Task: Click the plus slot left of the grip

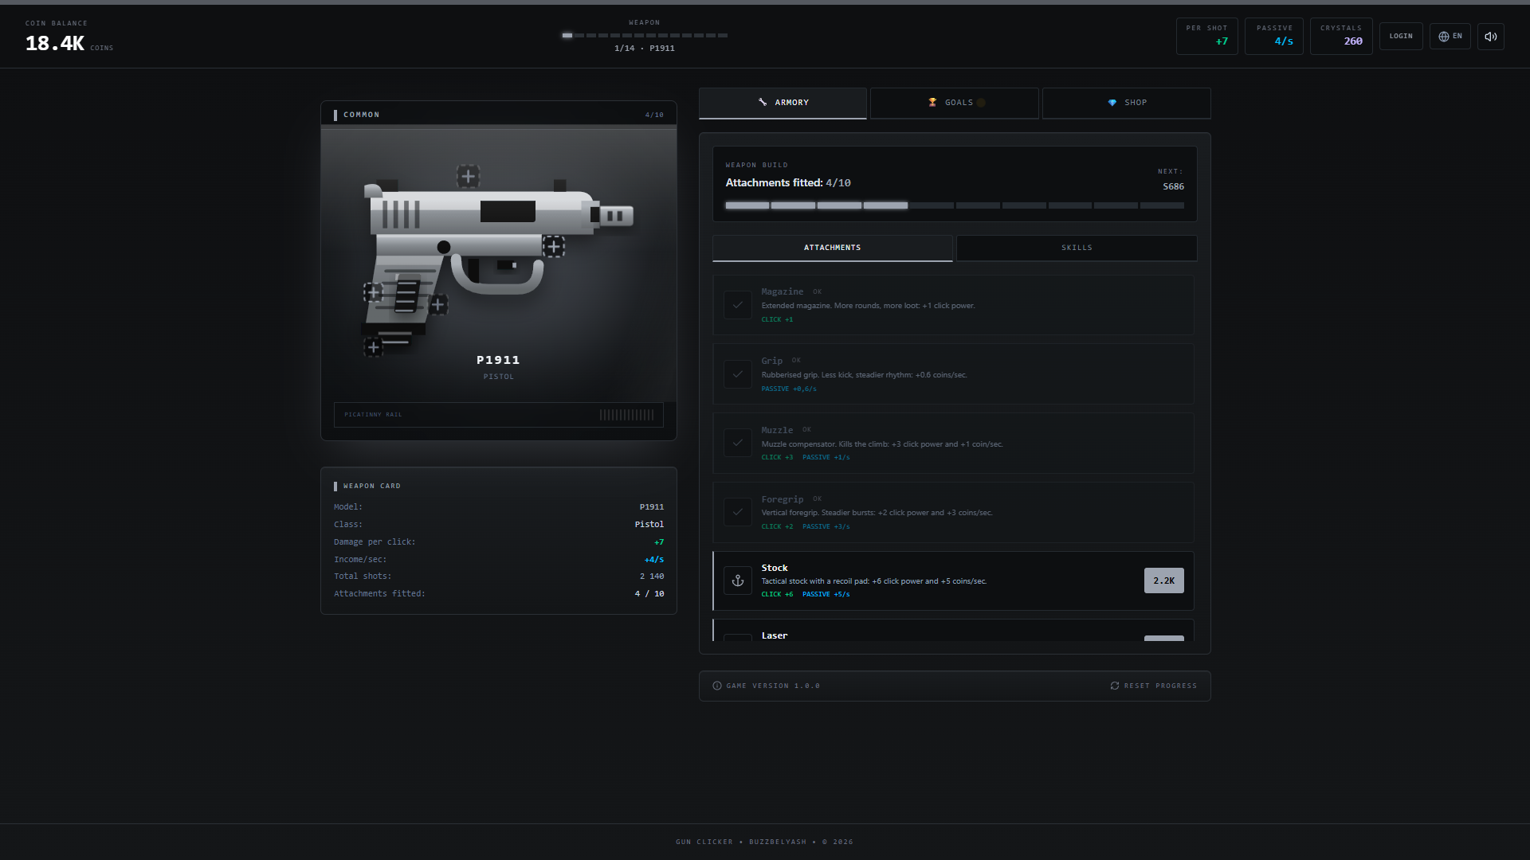Action: [373, 292]
